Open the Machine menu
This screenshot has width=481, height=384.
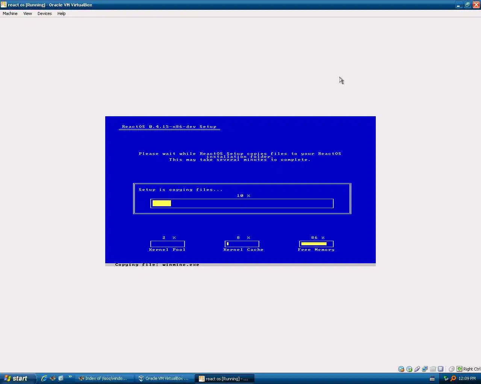tap(10, 13)
